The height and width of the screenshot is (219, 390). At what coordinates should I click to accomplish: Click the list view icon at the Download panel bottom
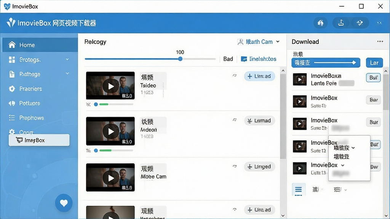298,190
